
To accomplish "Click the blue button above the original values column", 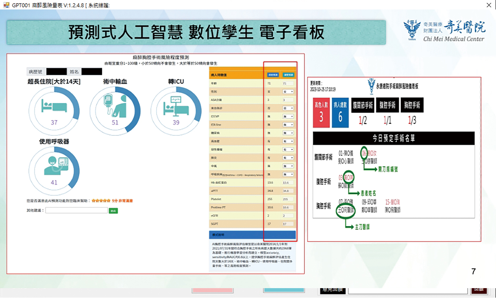I will point(272,75).
